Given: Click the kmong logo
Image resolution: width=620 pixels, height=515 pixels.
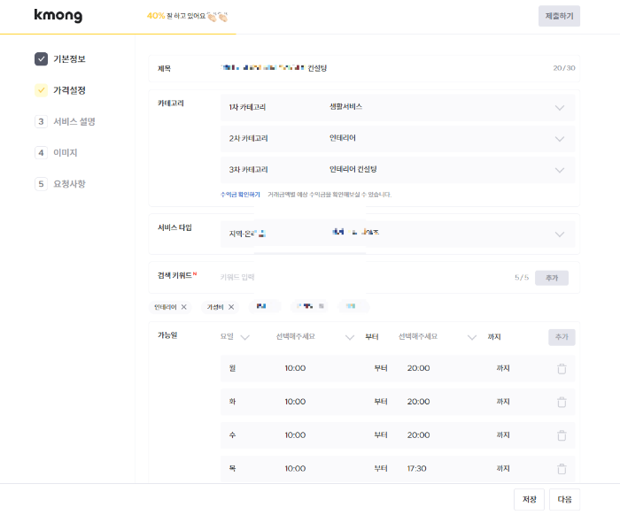Looking at the screenshot, I should [58, 15].
